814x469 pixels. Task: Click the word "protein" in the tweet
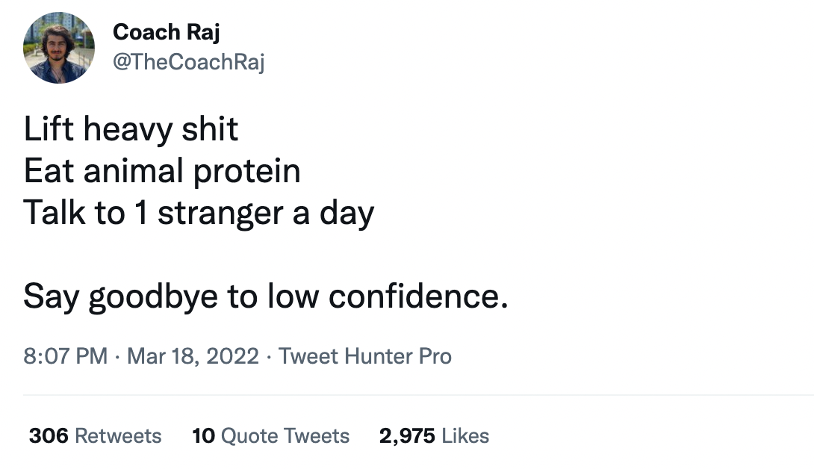point(248,172)
